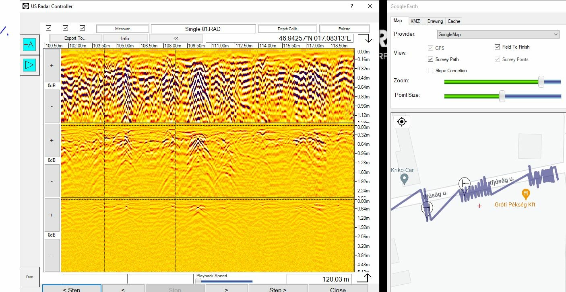This screenshot has width=566, height=292.
Task: Open help with the question mark button
Action: (352, 6)
